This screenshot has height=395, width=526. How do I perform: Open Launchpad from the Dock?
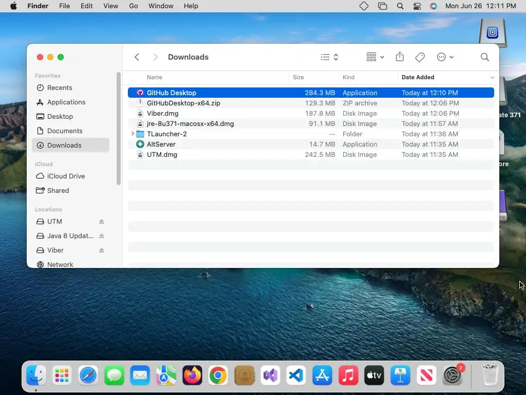coord(62,375)
